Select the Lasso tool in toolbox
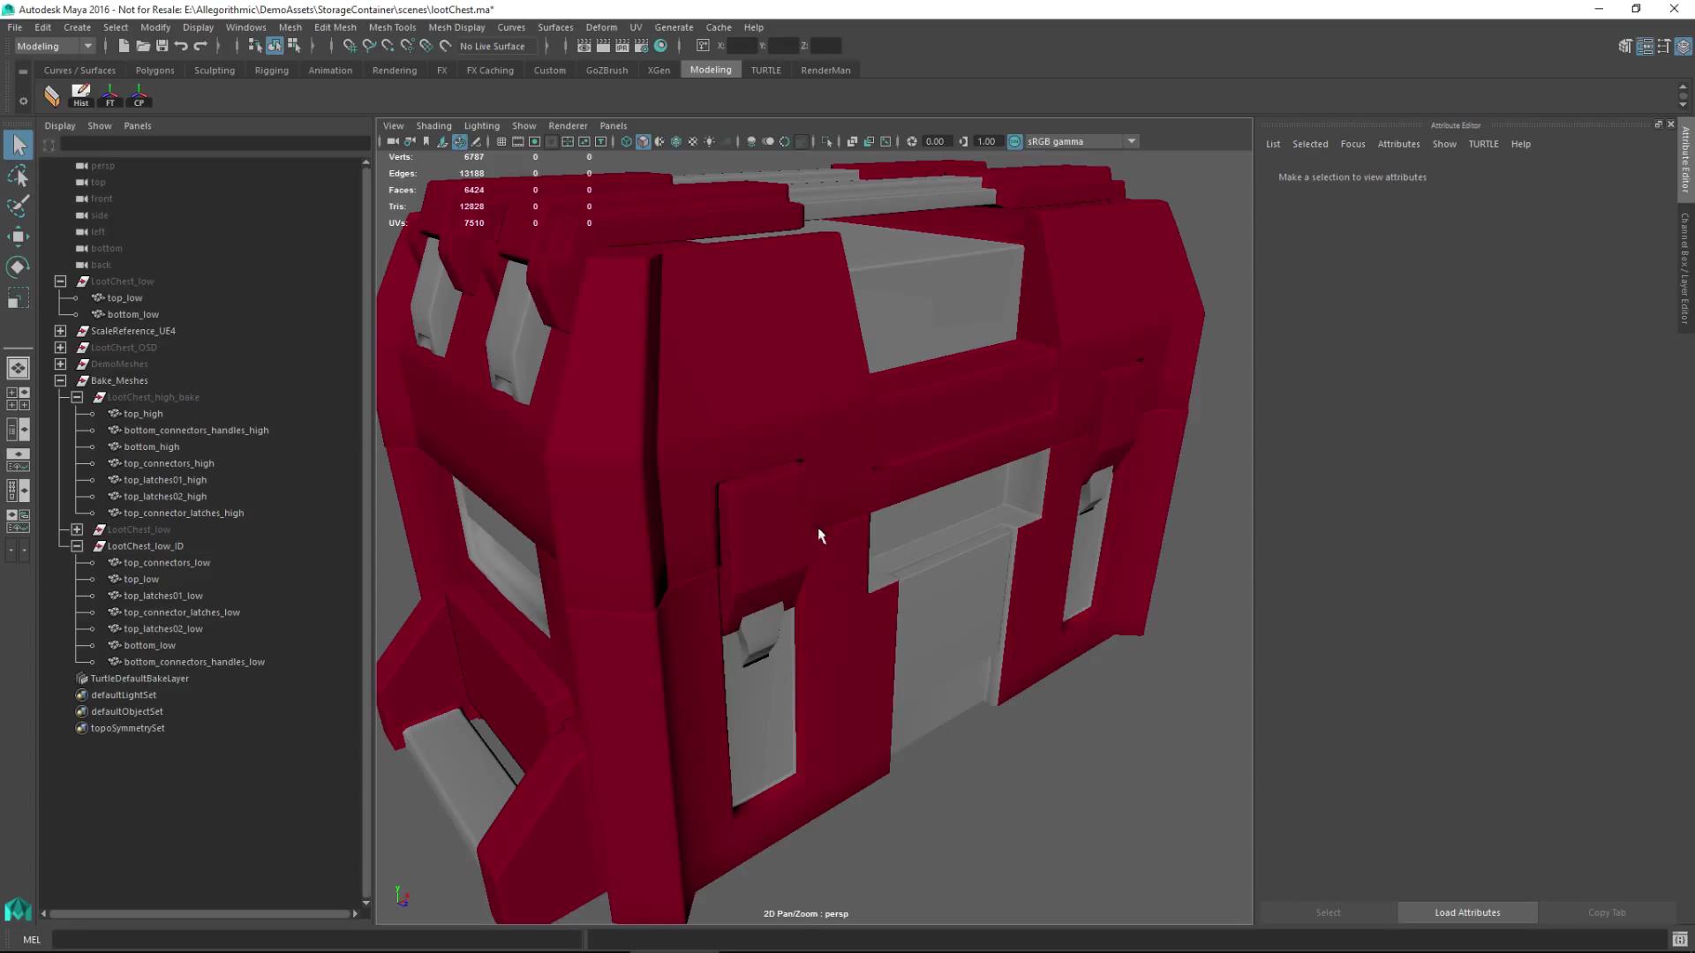Viewport: 1695px width, 953px height. pos(18,176)
